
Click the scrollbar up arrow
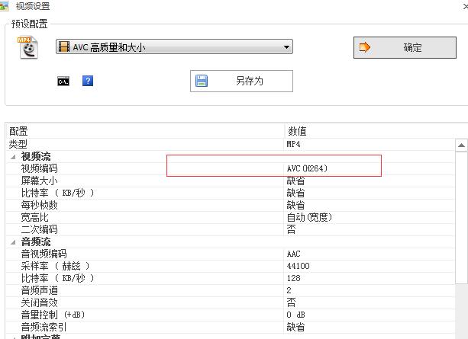pos(461,145)
